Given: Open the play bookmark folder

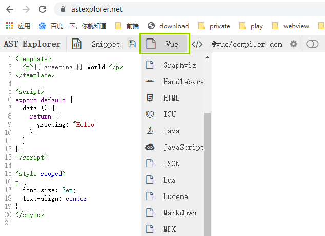Looking at the screenshot, I should pos(251,26).
